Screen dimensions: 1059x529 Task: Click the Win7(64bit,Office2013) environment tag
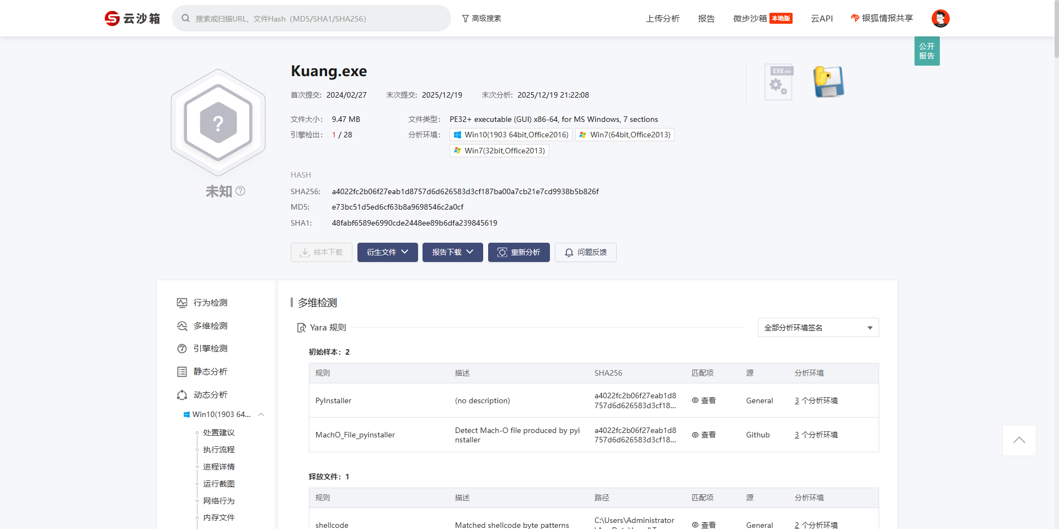625,135
